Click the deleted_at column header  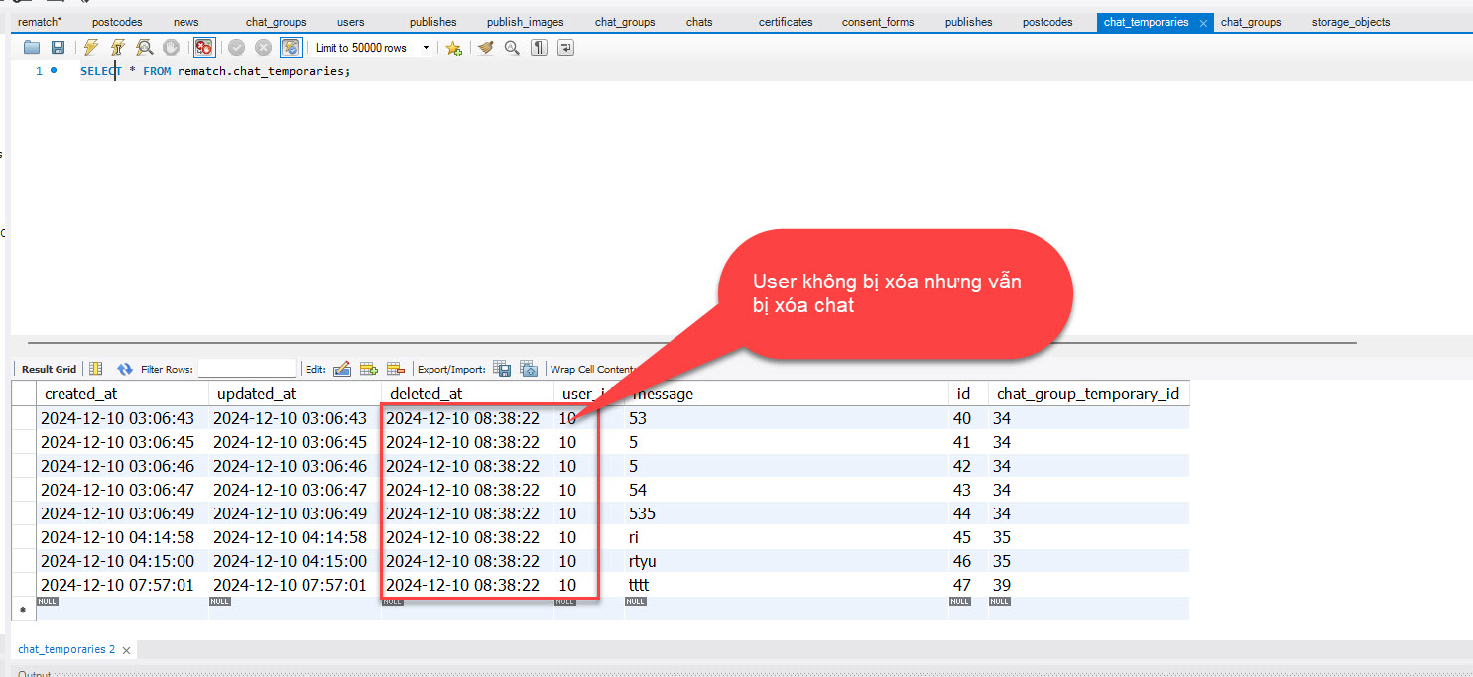pos(426,394)
